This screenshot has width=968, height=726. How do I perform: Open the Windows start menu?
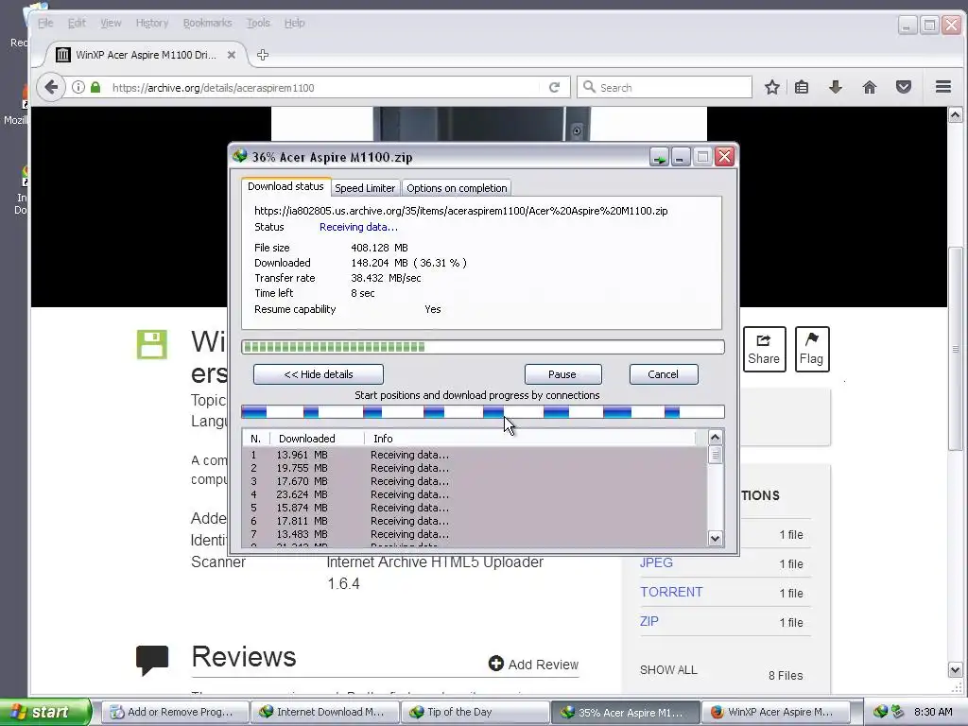pos(45,712)
